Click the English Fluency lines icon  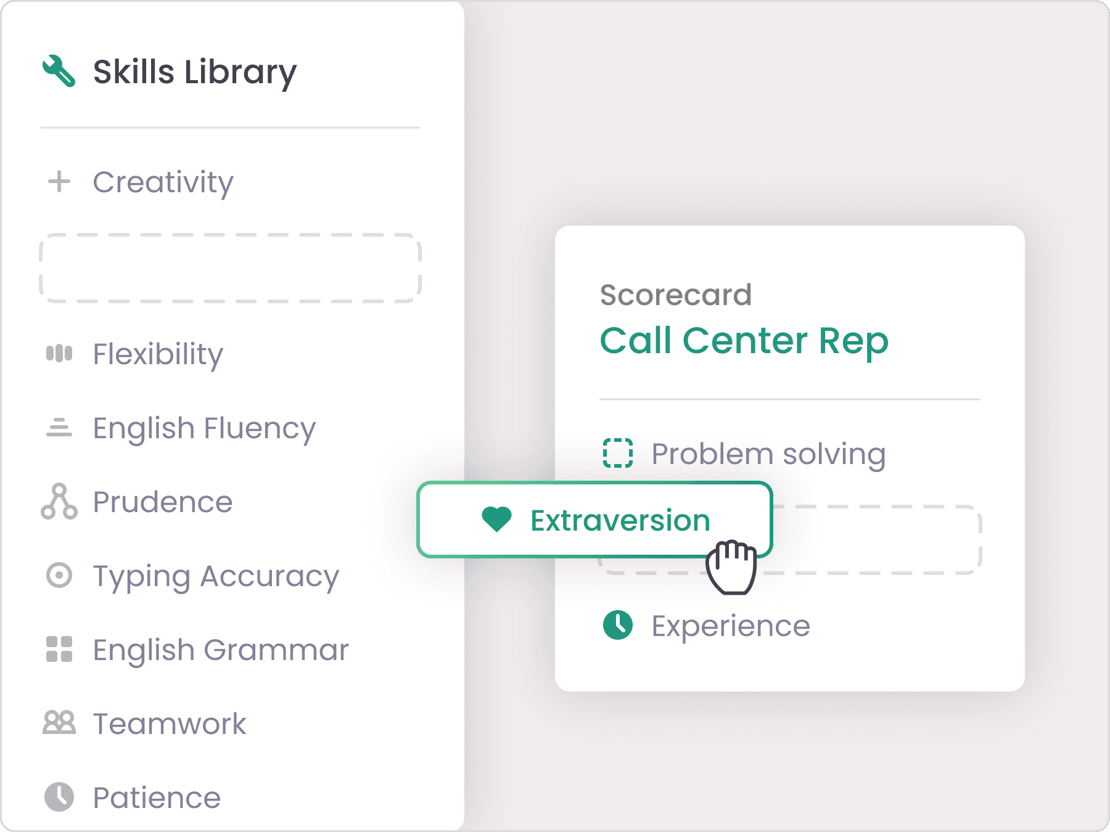(x=59, y=428)
